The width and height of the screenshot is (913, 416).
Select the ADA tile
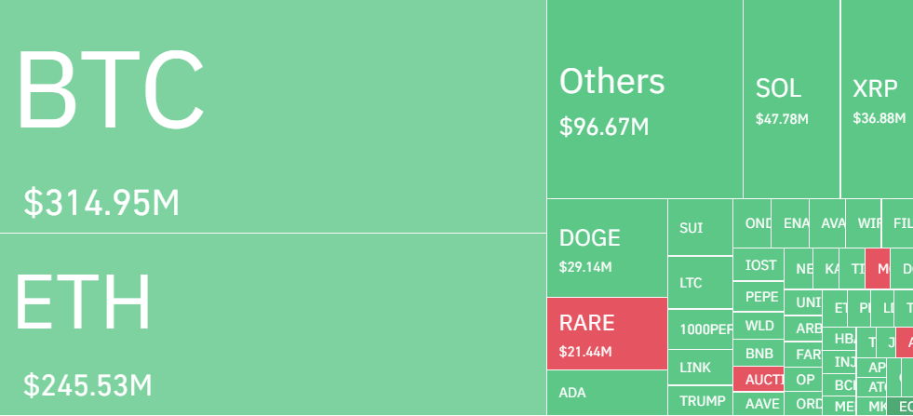[607, 393]
